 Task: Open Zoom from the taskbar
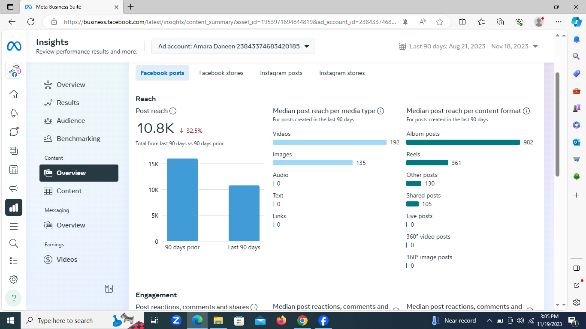coord(176,320)
